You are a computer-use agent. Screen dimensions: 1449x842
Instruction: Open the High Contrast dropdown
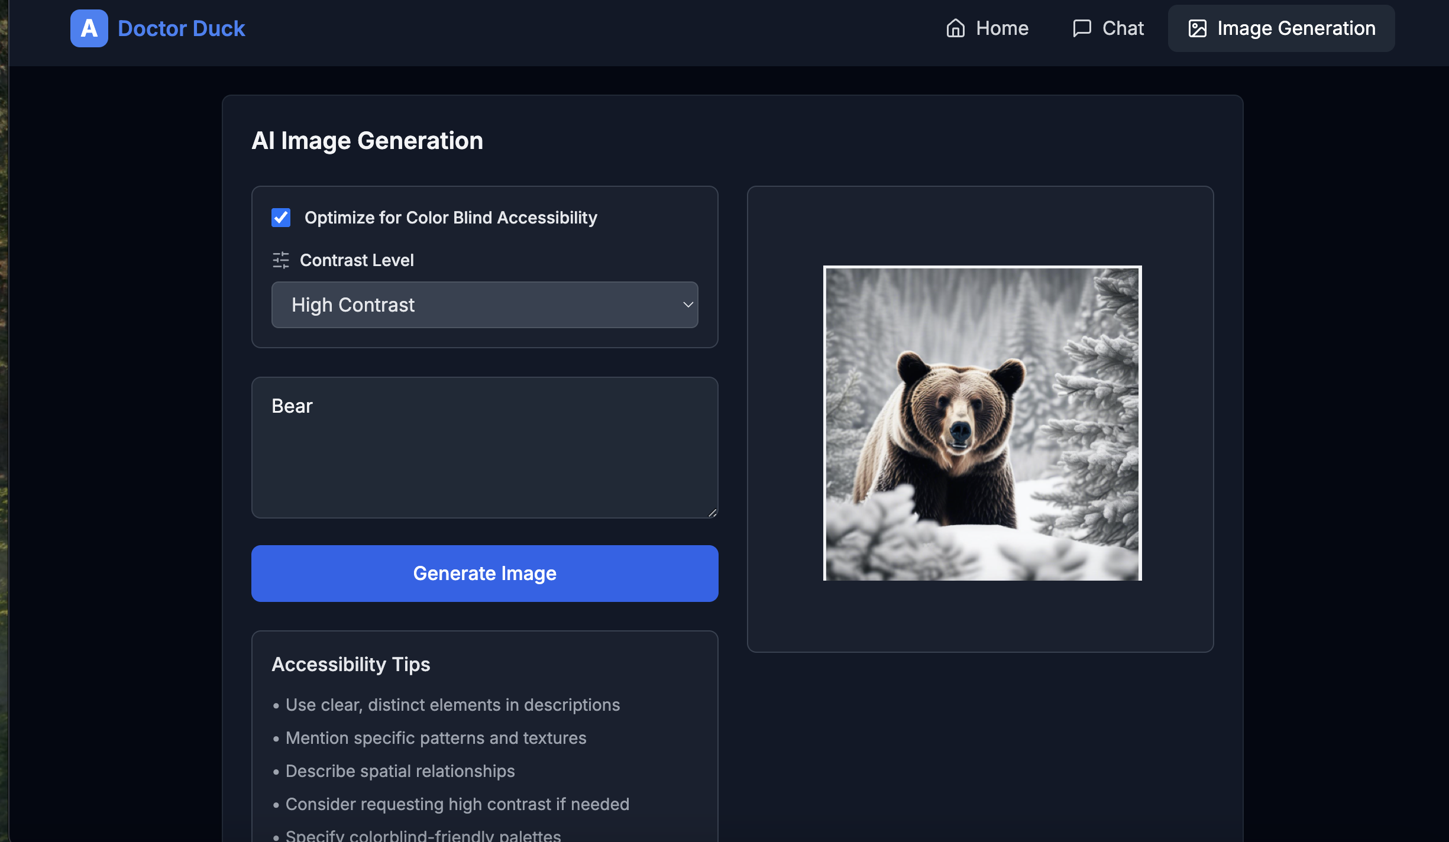pyautogui.click(x=484, y=305)
